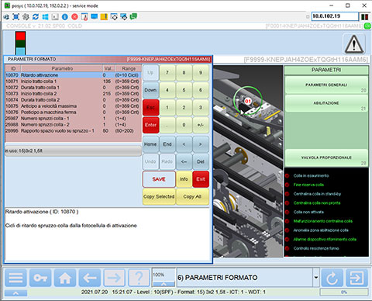
Task: Click the Home key on keypad
Action: coord(150,144)
